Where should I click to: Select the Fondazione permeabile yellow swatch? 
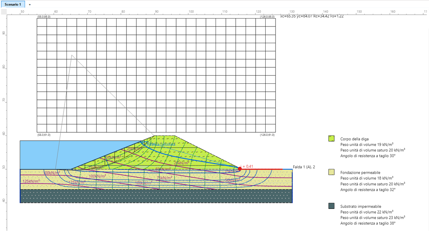tap(331, 172)
